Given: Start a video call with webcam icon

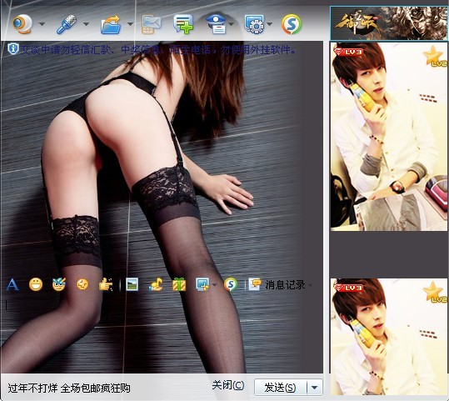Looking at the screenshot, I should (x=22, y=24).
